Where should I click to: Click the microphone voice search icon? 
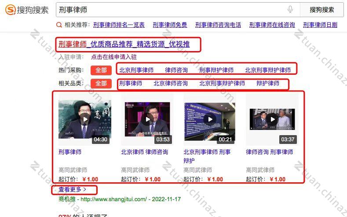pos(290,10)
